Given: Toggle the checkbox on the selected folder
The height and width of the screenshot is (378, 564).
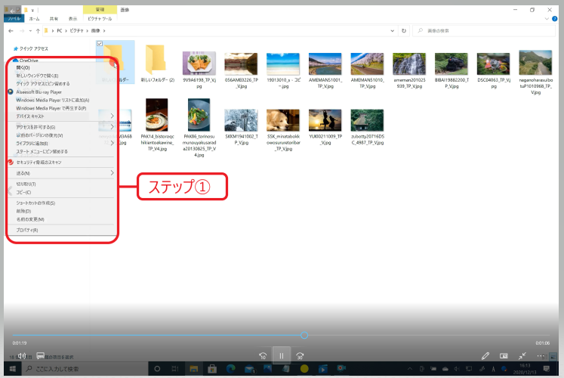Looking at the screenshot, I should [x=100, y=45].
